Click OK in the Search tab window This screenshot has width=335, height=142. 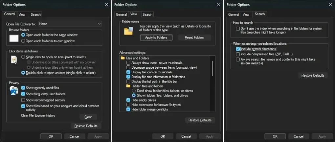tap(275, 136)
